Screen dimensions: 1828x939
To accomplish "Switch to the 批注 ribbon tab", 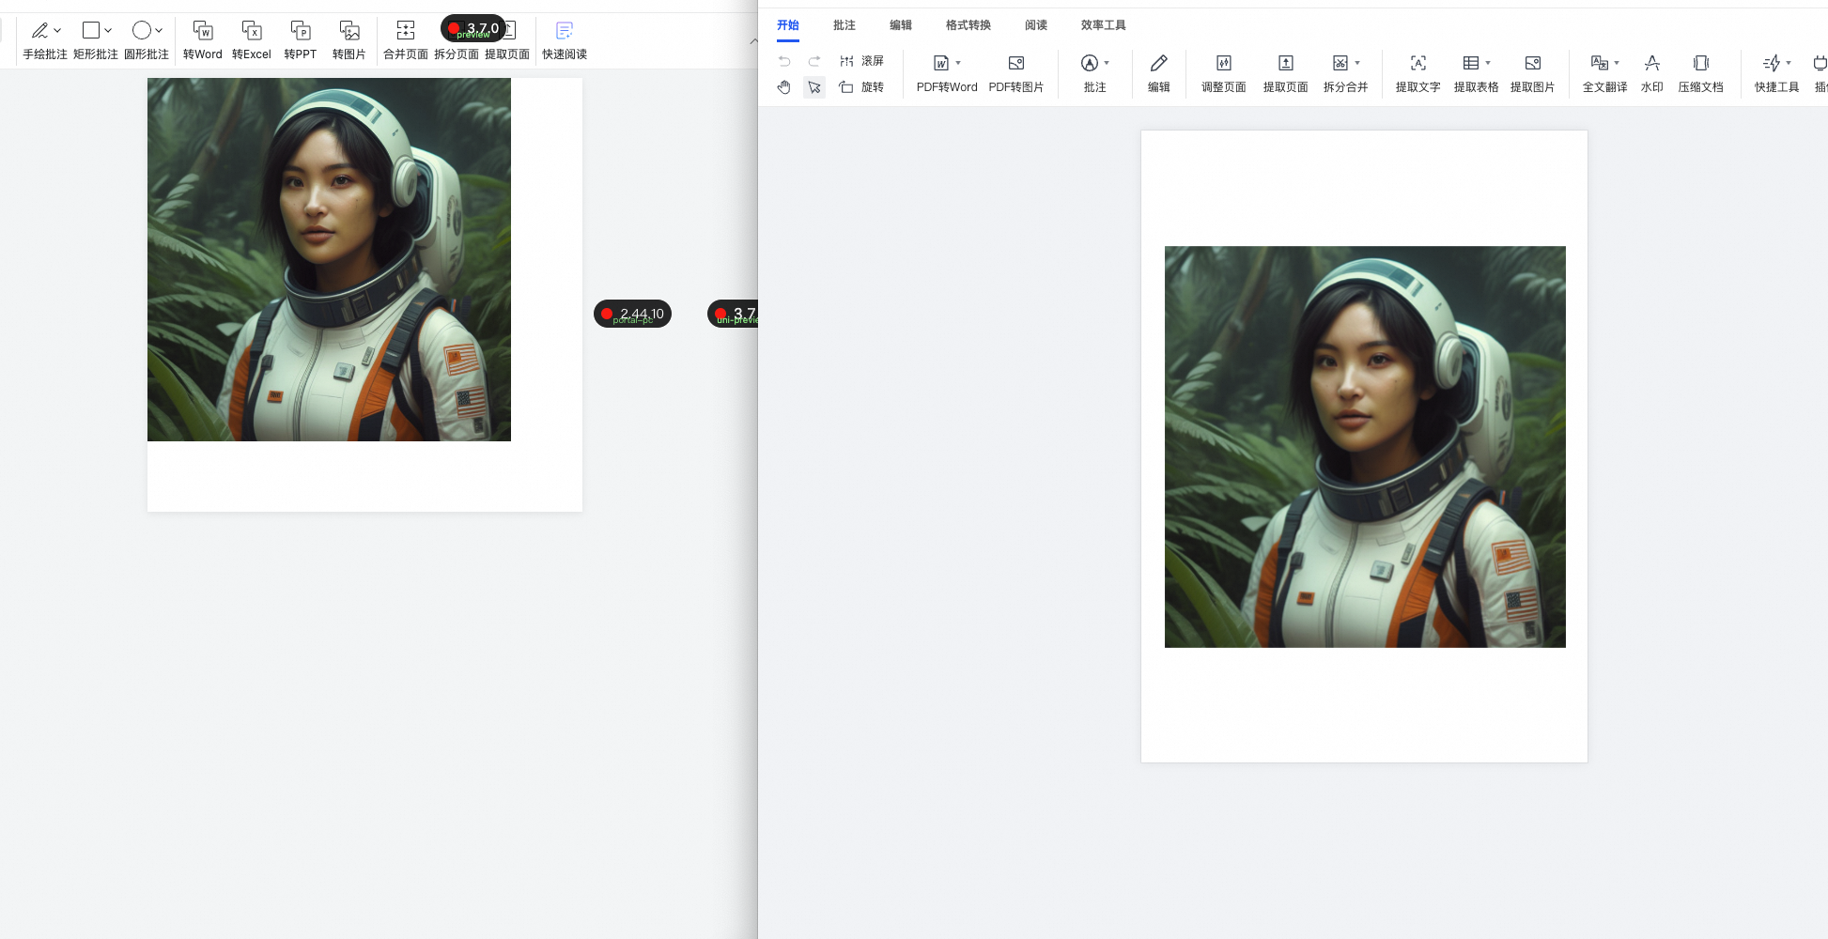I will [x=844, y=25].
